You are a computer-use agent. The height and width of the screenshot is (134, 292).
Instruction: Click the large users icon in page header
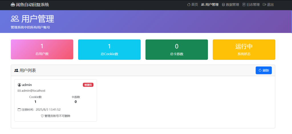[x=15, y=19]
